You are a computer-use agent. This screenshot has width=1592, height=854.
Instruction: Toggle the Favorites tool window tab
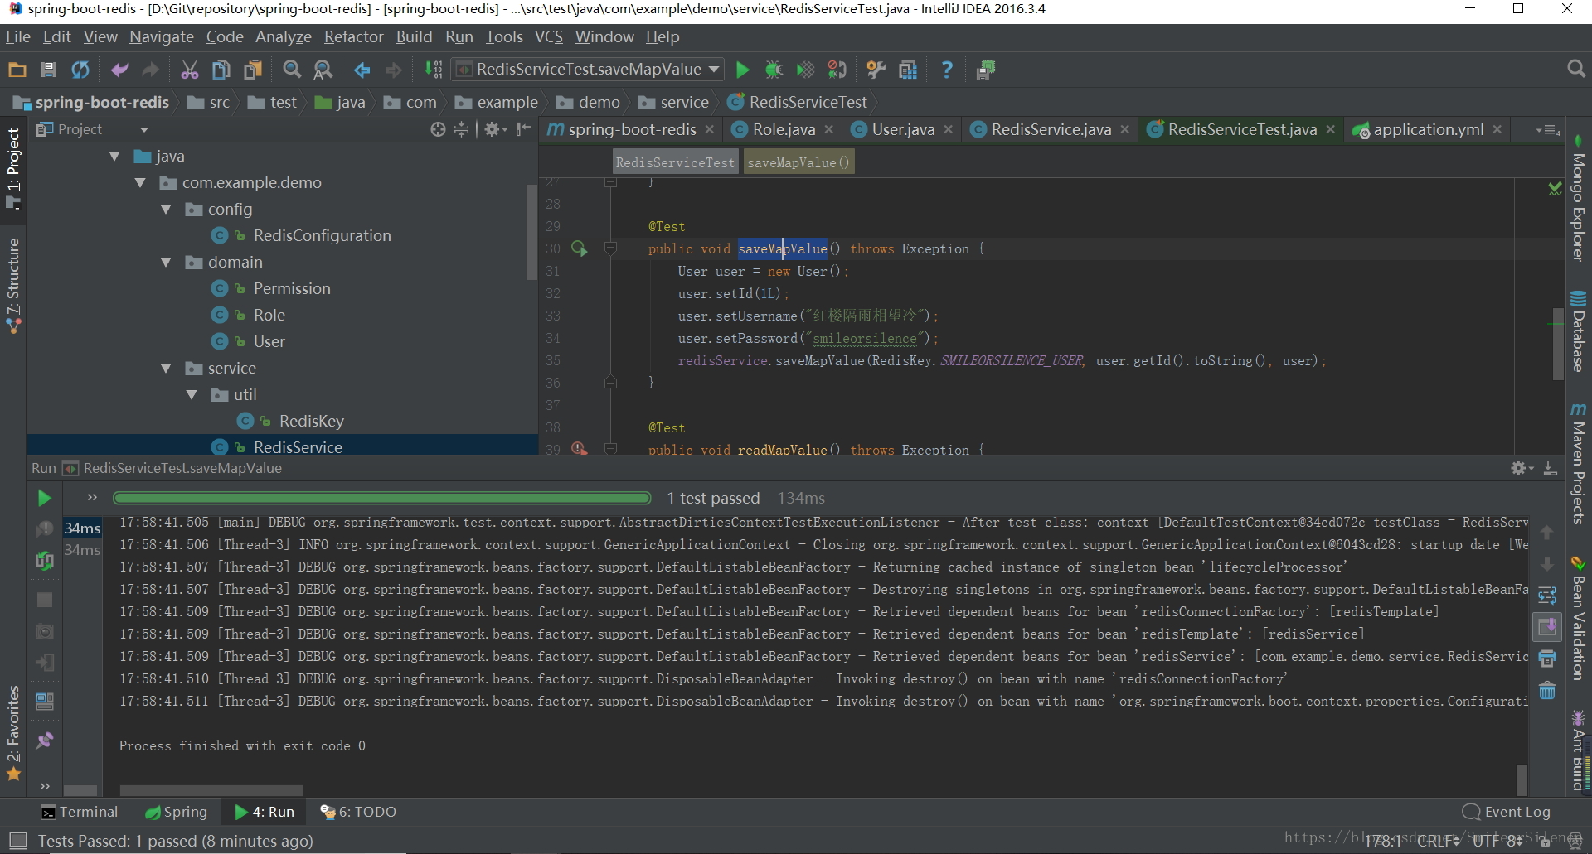click(13, 733)
